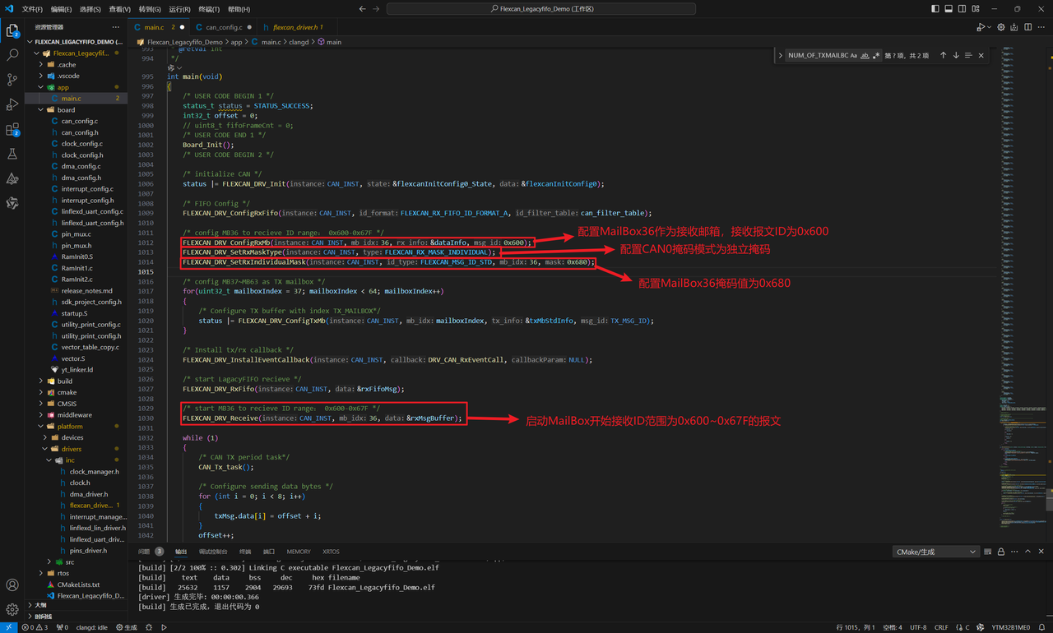
Task: Click the download-style icon in the editor title bar
Action: click(x=1014, y=27)
